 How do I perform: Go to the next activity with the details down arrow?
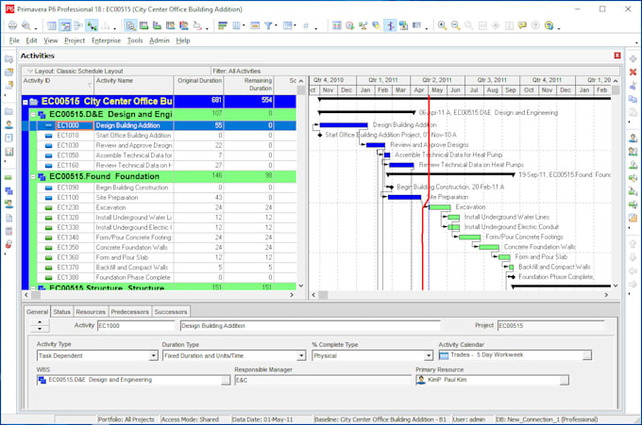pos(40,329)
